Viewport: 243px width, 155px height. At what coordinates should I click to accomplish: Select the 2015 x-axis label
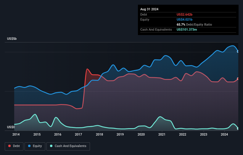[37, 134]
